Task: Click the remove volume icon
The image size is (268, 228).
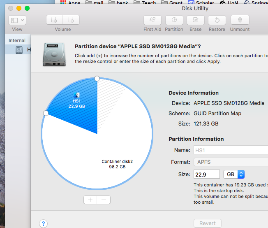Action: 71,20
